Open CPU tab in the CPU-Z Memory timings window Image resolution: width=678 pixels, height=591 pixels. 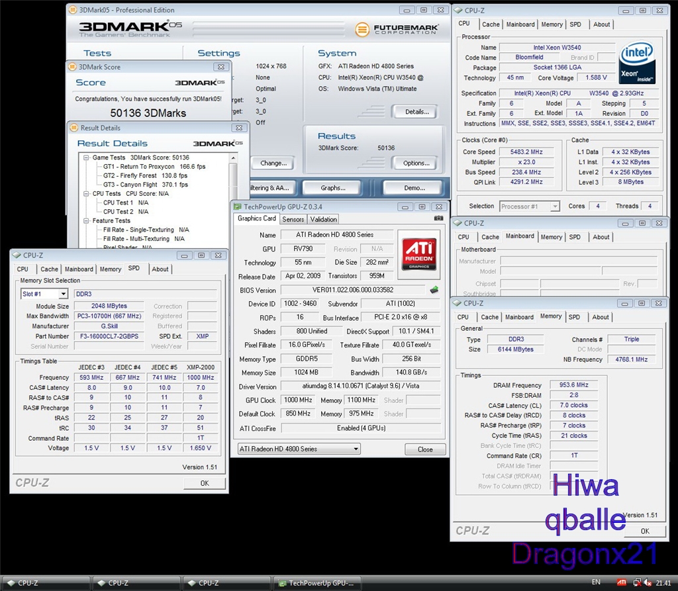(463, 317)
